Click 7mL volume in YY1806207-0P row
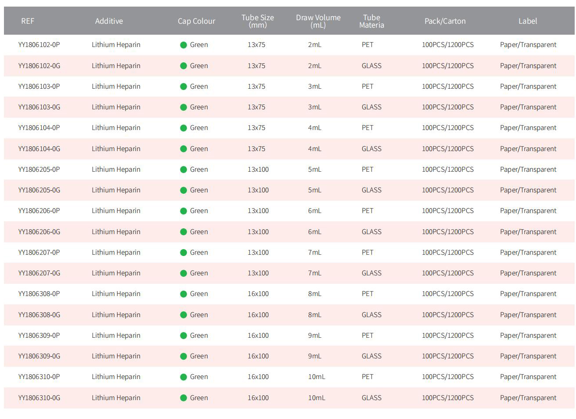 point(315,253)
